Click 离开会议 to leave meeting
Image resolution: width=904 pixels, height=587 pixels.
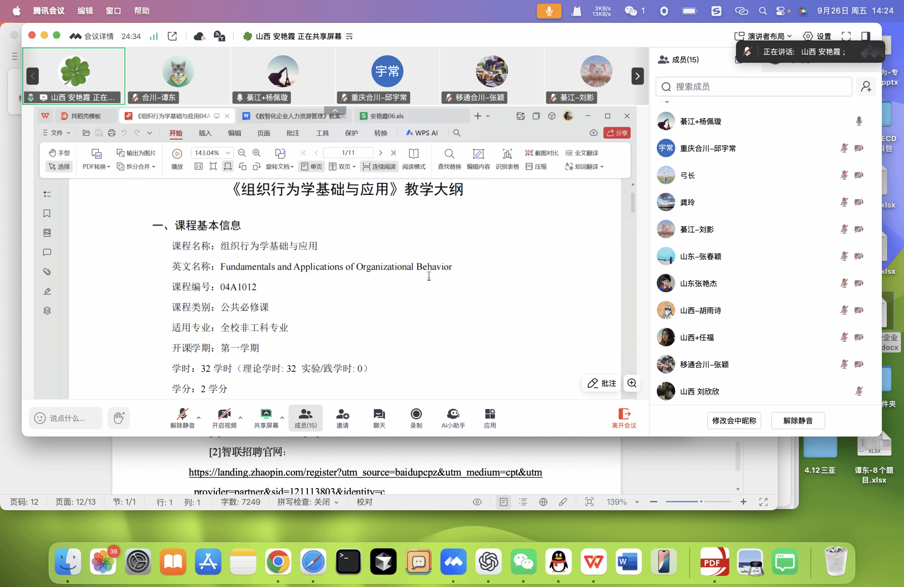624,418
